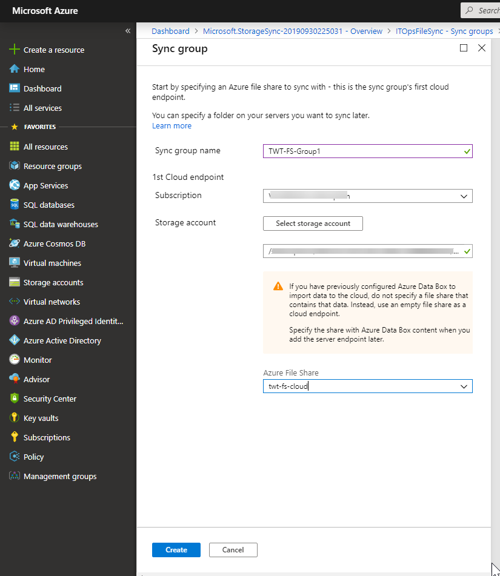500x576 pixels.
Task: Close the Sync group blade
Action: [x=482, y=48]
